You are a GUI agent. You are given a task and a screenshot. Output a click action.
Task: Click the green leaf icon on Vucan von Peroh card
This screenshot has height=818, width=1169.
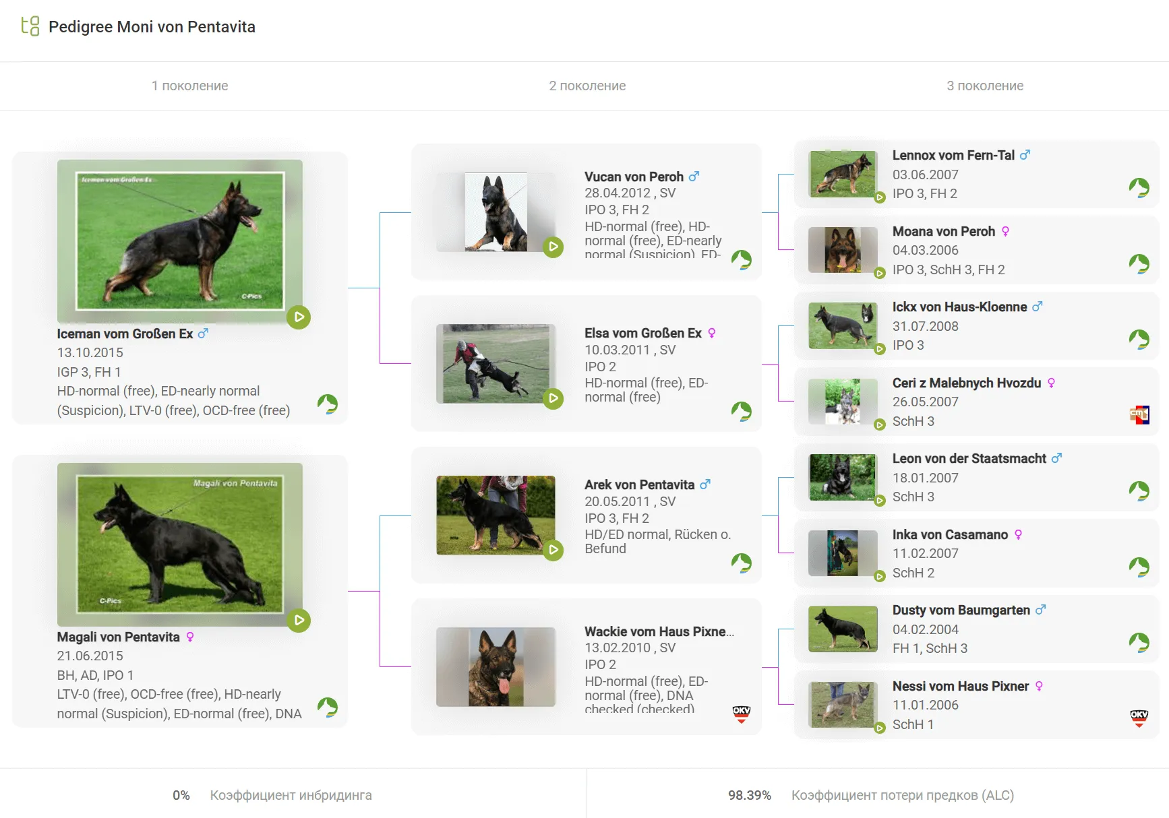pos(741,259)
